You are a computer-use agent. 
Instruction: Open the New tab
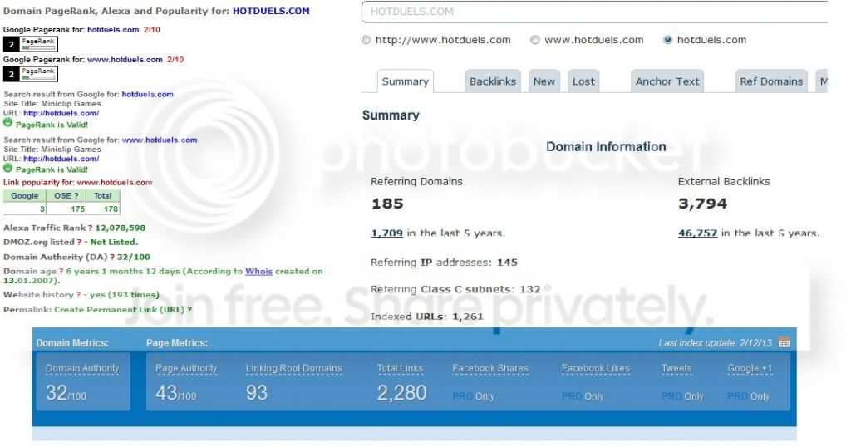click(x=544, y=81)
